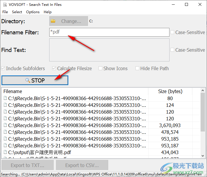
Task: Click scroll up arrow of results list
Action: (x=203, y=90)
